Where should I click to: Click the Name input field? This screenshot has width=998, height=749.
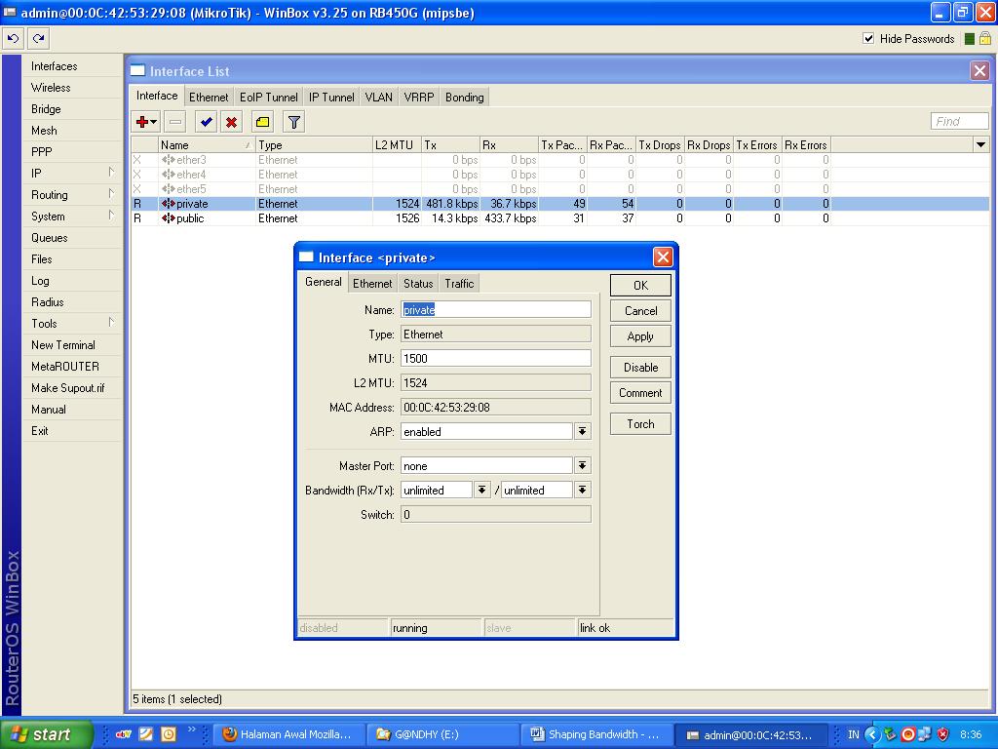[496, 310]
